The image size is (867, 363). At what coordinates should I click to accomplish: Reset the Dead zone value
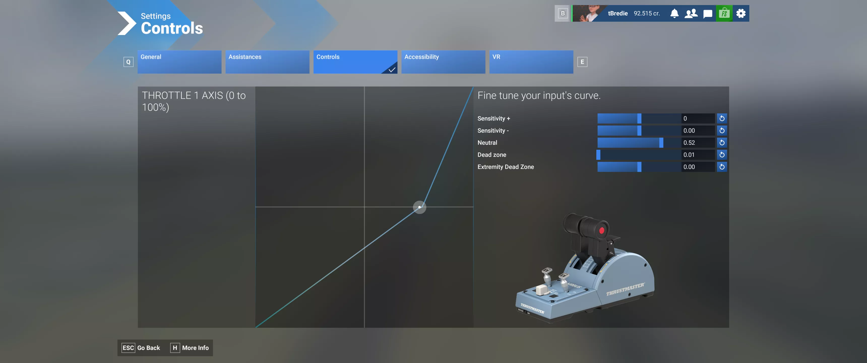[722, 155]
